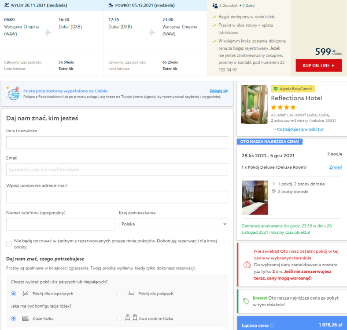This screenshot has width=347, height=330.
Task: Click the large double bed icon
Action: [25, 319]
